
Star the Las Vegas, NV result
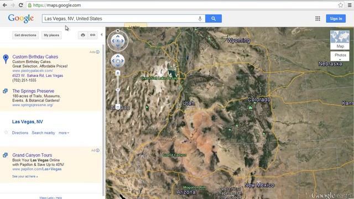point(6,133)
